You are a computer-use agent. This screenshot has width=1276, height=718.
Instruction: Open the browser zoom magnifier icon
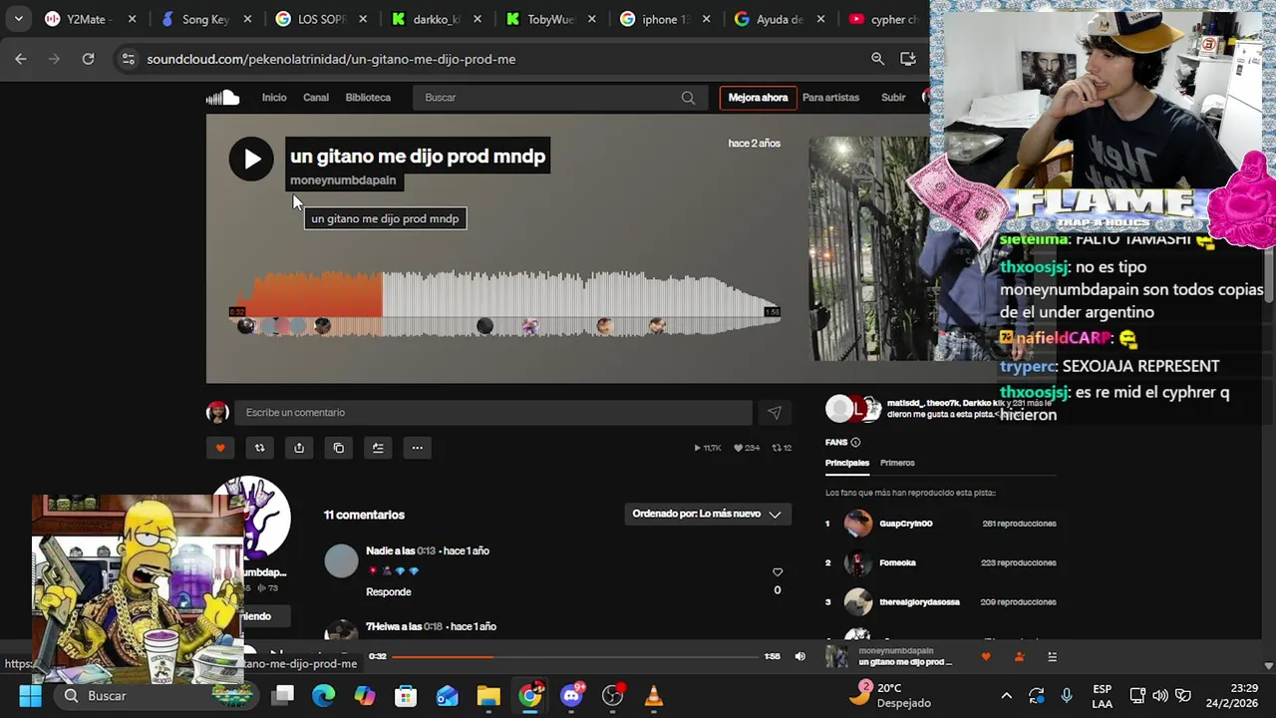877,59
